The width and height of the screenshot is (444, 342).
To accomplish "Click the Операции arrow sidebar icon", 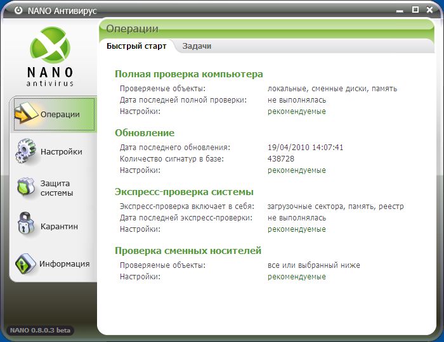I will [x=26, y=113].
